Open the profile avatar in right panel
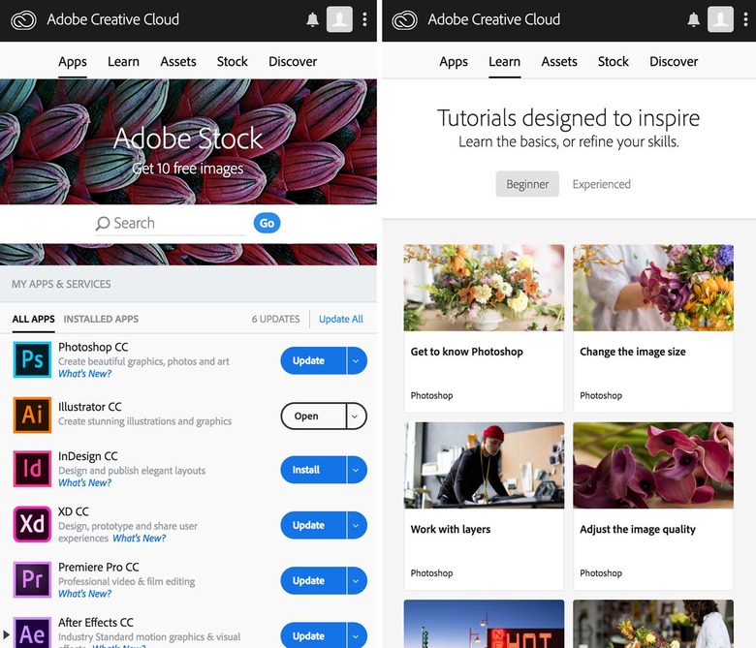 coord(720,19)
